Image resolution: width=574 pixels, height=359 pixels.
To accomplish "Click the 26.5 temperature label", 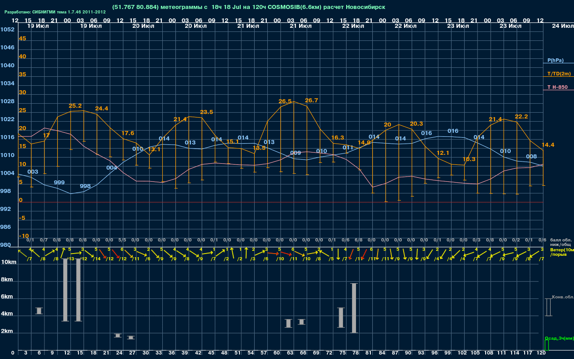I will click(285, 101).
